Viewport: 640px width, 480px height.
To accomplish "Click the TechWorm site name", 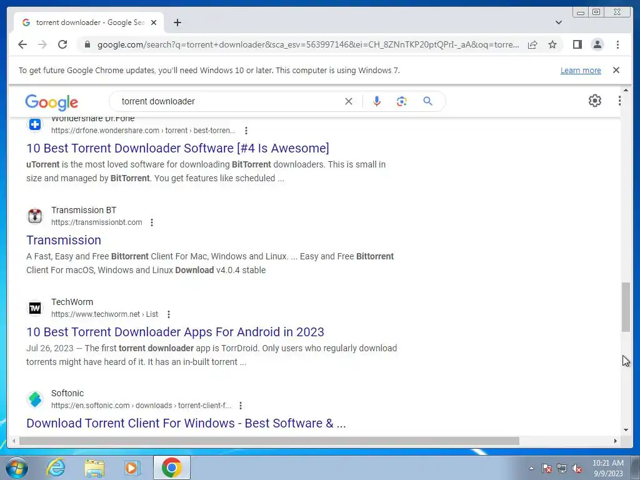I will pyautogui.click(x=72, y=302).
